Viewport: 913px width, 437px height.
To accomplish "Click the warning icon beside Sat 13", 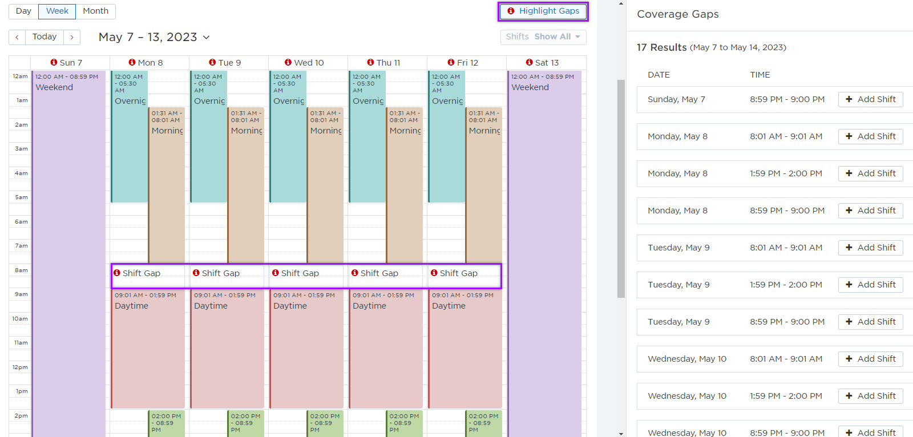I will coord(529,62).
